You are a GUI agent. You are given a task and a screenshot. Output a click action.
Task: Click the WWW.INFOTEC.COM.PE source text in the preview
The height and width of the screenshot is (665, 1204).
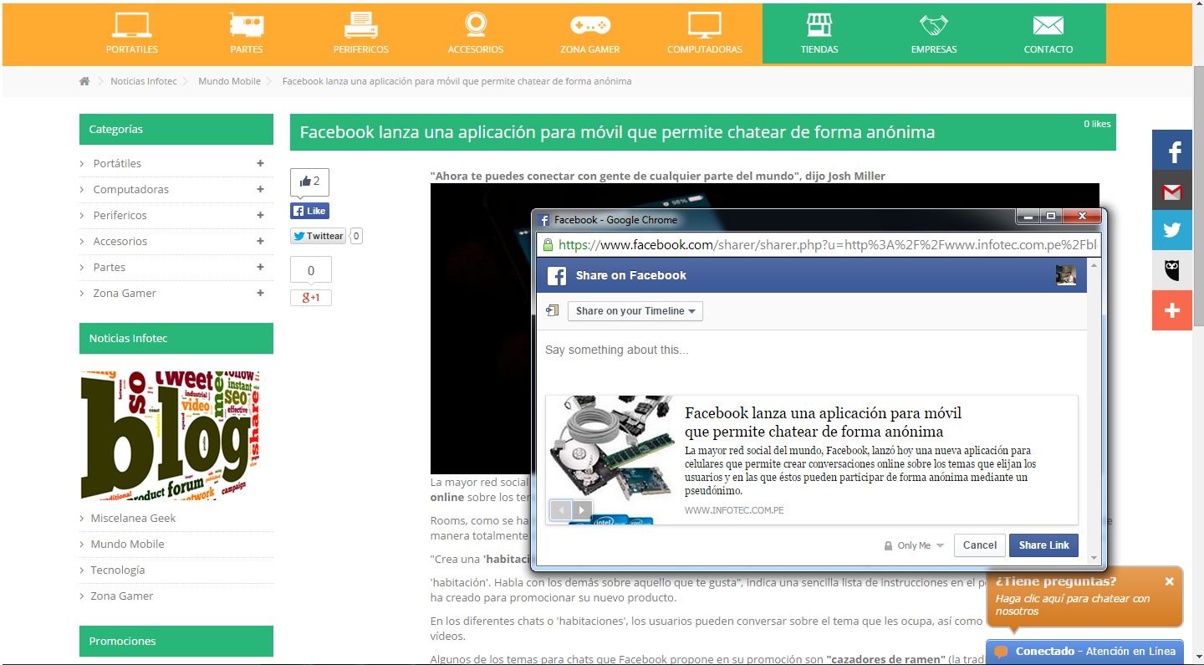[x=734, y=510]
